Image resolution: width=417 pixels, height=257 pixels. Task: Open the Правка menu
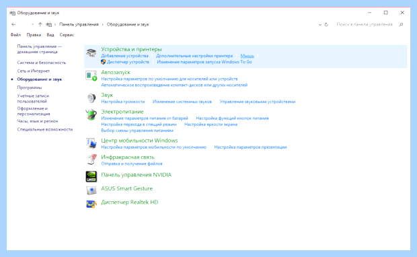coord(34,35)
